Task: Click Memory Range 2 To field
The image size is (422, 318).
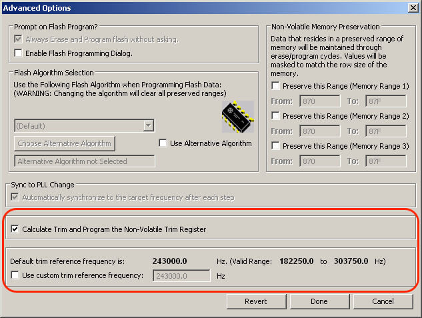Action: 386,131
